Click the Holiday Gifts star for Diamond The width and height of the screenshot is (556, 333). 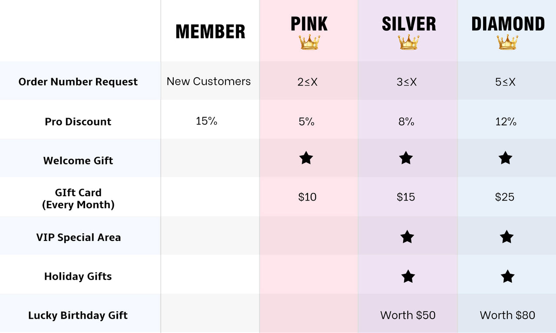point(507,276)
